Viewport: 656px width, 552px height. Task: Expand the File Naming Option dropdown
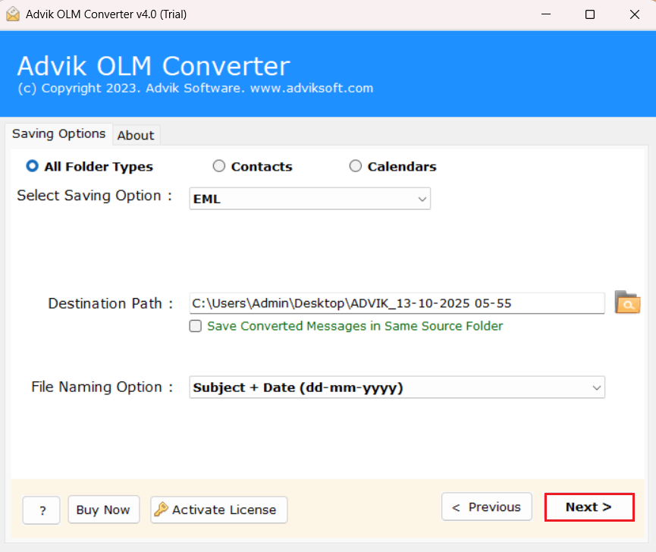click(x=397, y=387)
